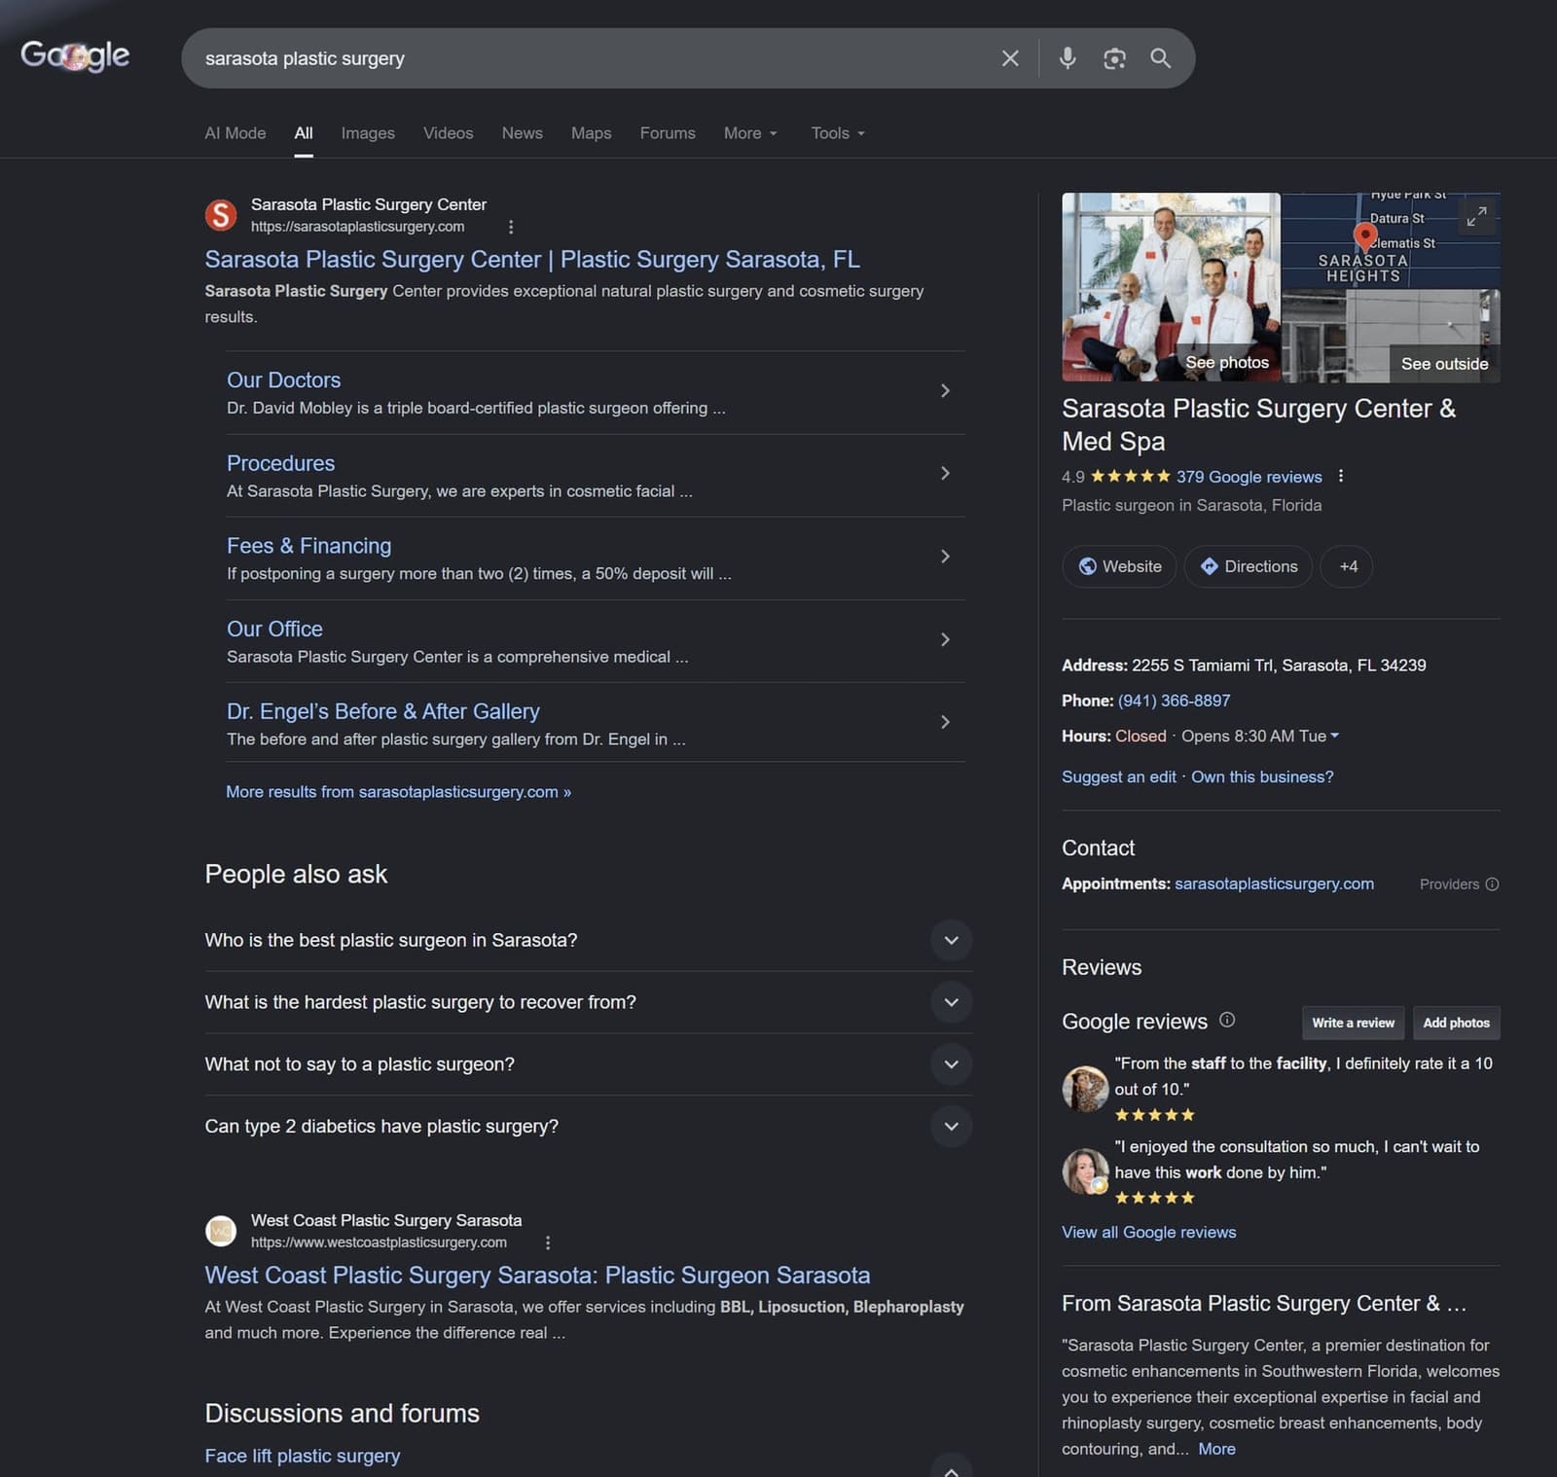
Task: Expand business hours next to Opens 8:30 AM Tue
Action: 1334,736
